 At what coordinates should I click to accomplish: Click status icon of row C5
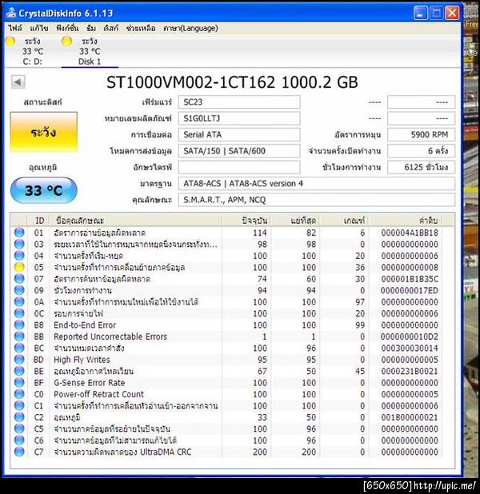(19, 428)
